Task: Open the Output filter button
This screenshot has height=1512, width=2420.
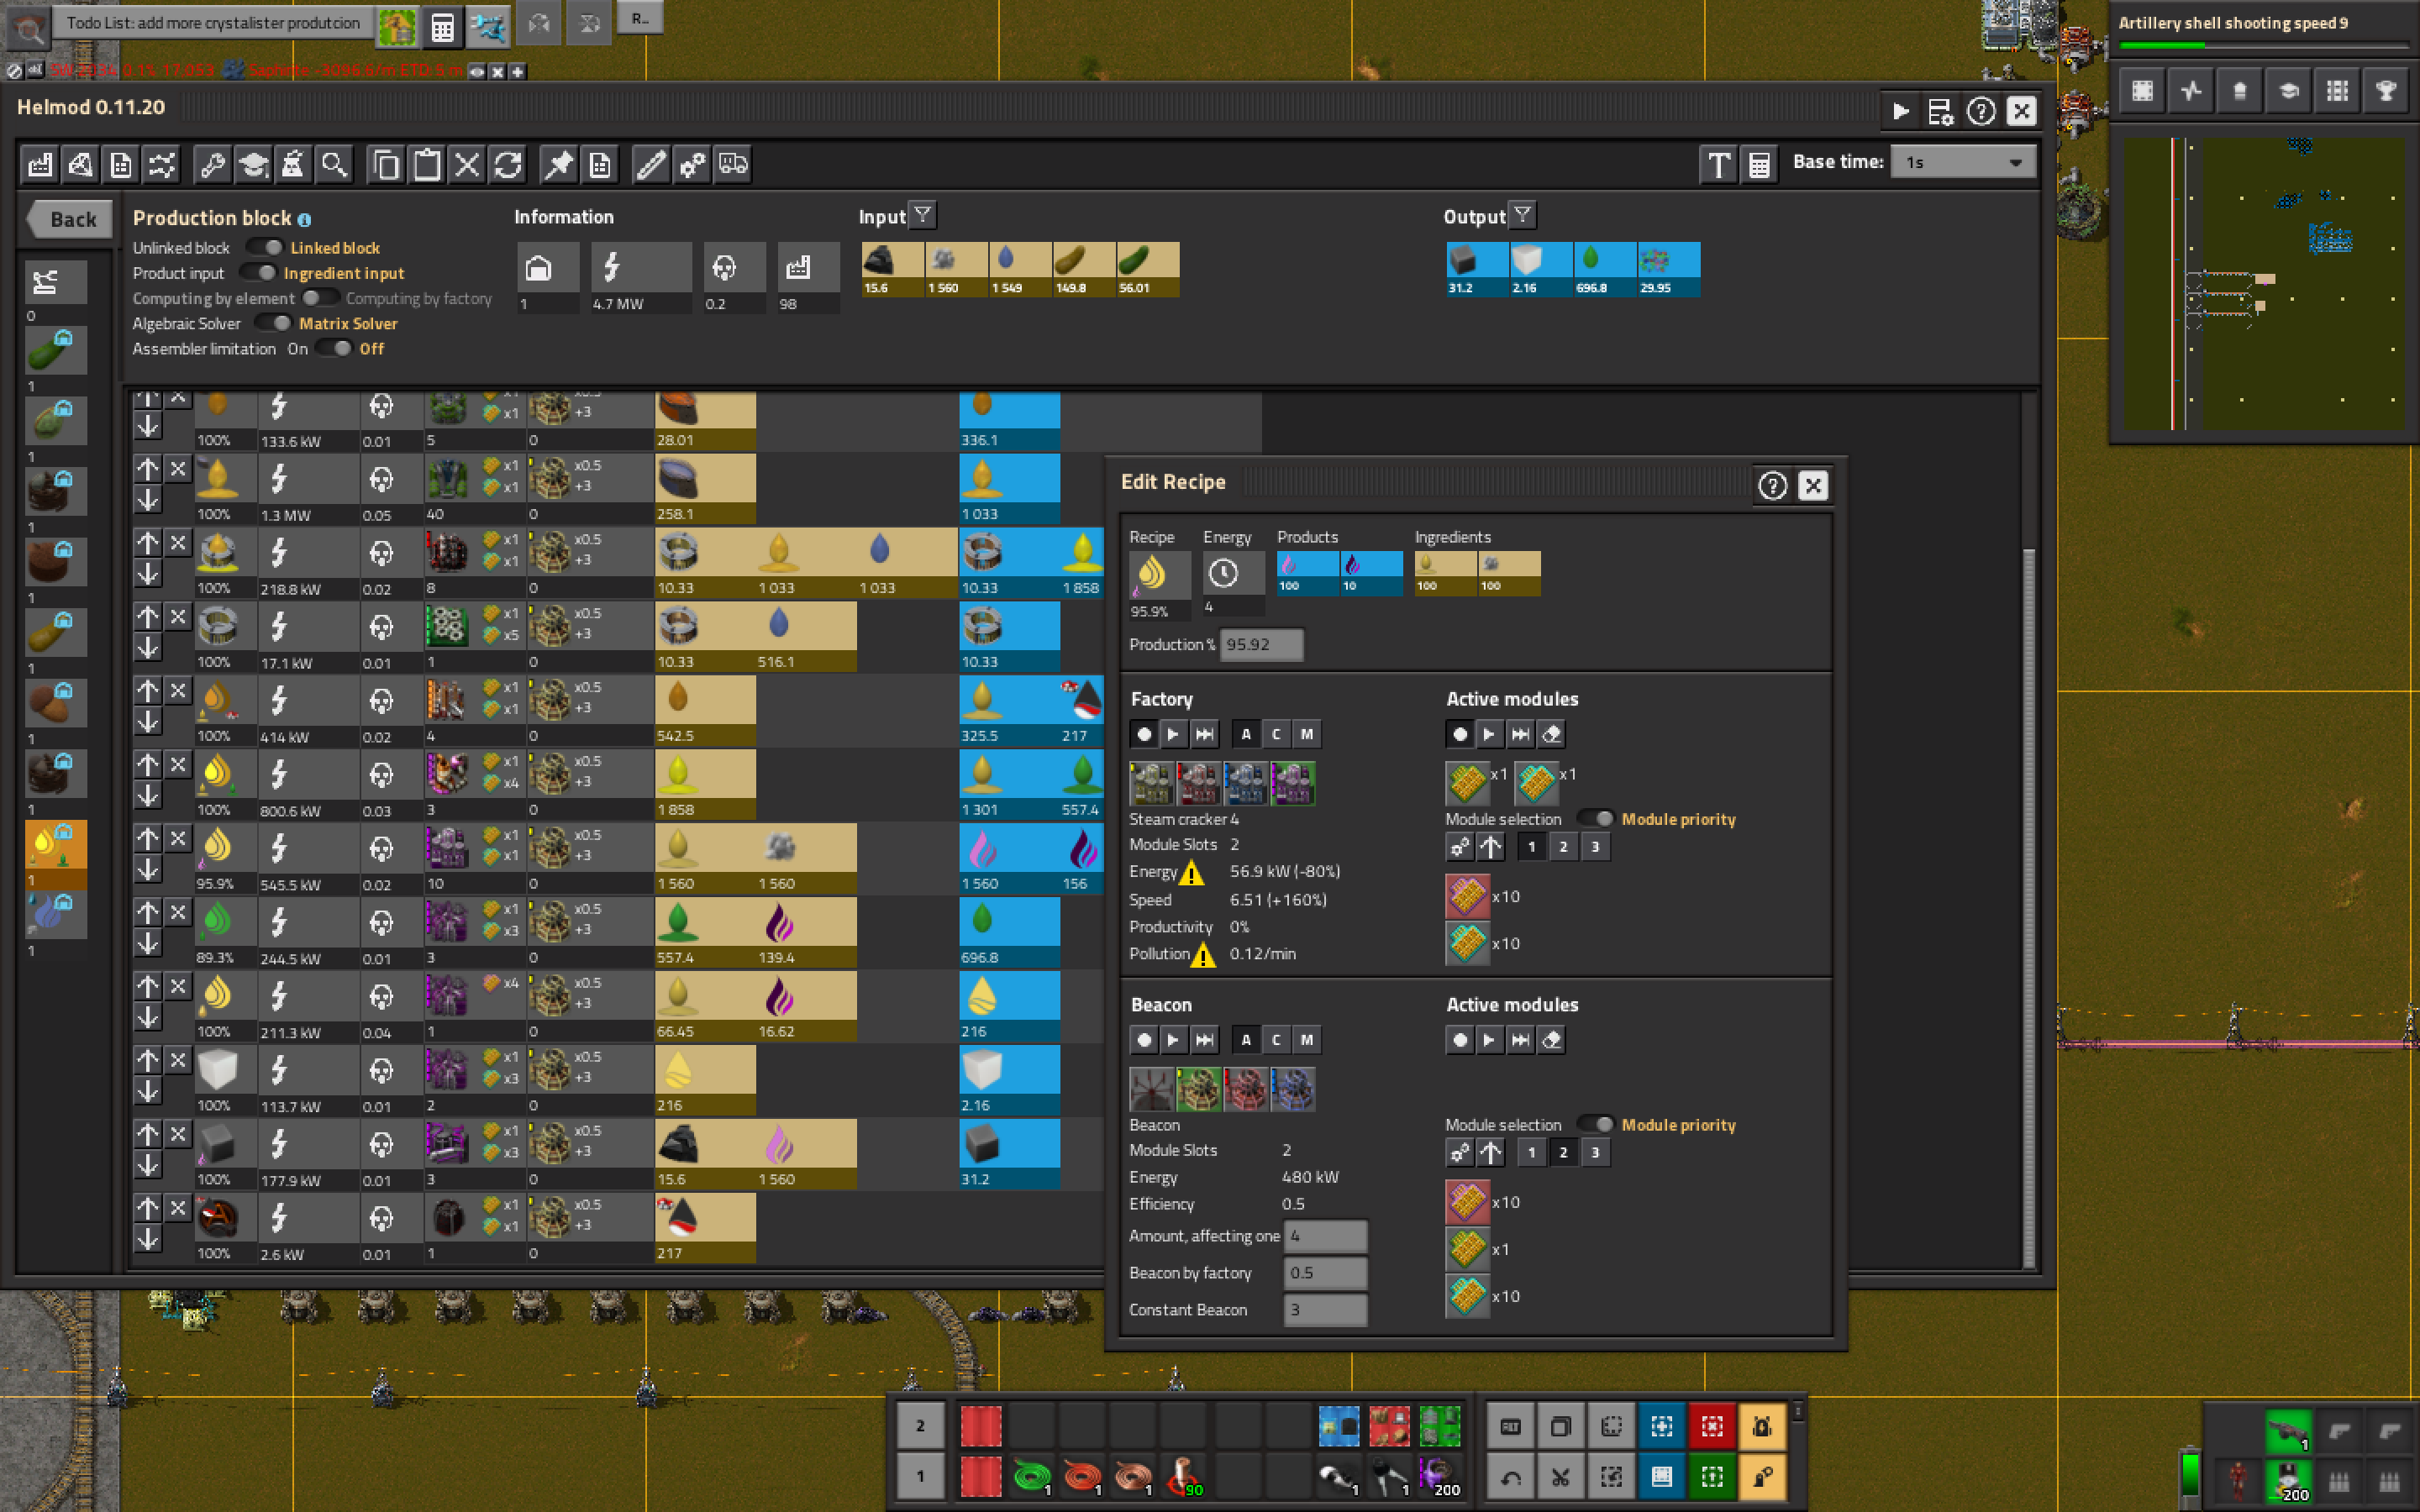Action: pyautogui.click(x=1522, y=215)
